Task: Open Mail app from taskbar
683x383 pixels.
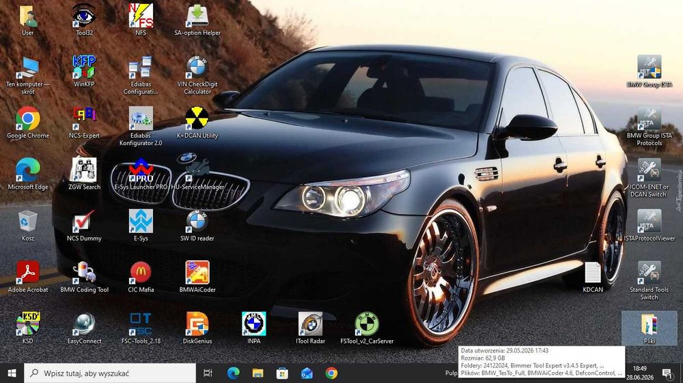Action: pos(307,373)
